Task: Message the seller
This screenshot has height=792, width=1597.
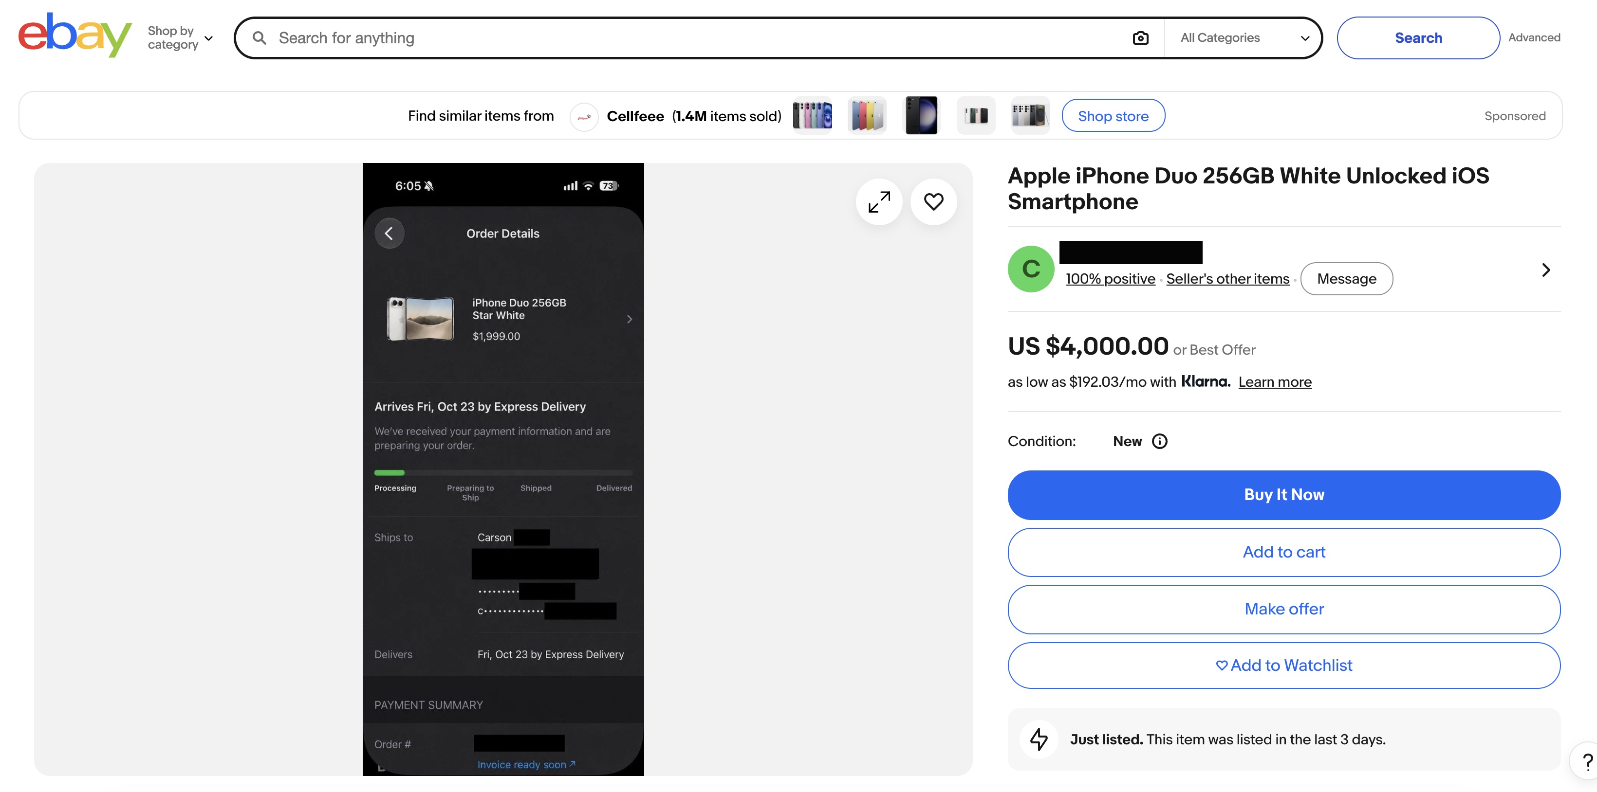Action: (1346, 279)
